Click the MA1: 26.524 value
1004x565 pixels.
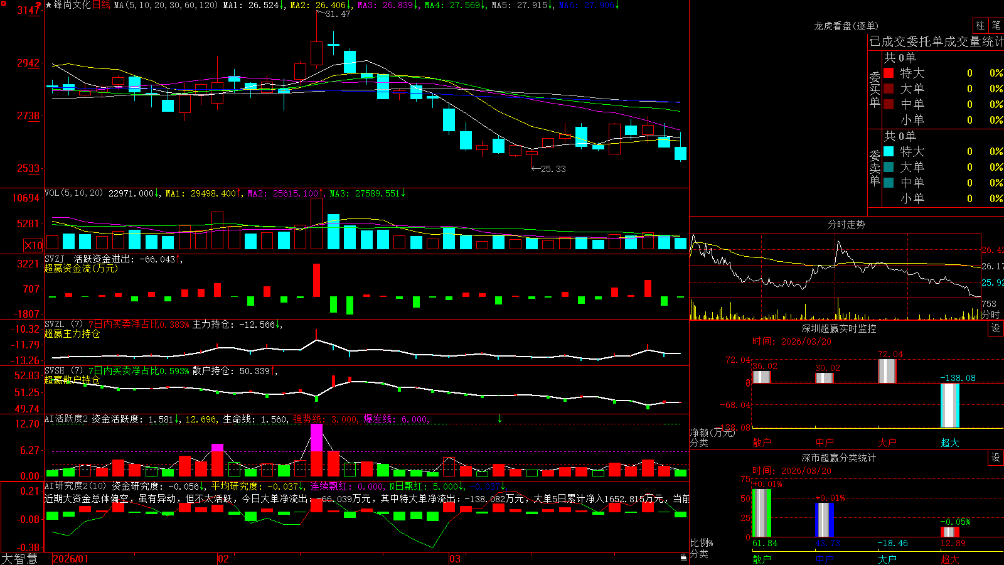[x=251, y=5]
